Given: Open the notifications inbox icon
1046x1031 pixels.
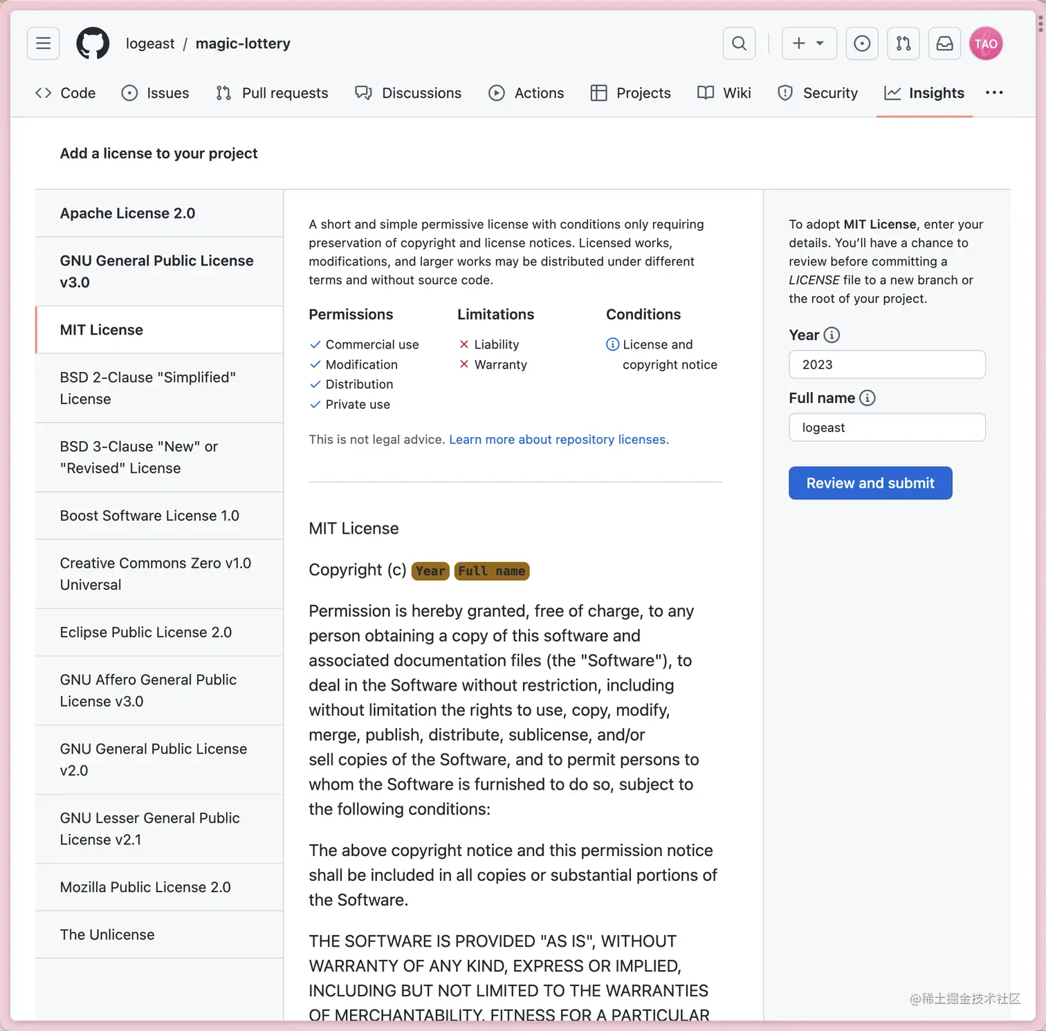Looking at the screenshot, I should pyautogui.click(x=944, y=44).
